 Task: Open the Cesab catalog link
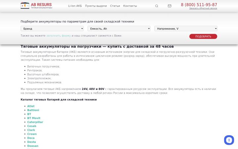click(32, 126)
